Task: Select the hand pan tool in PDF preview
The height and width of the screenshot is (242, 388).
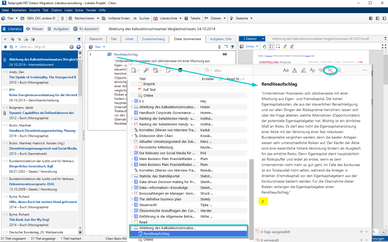Action: coord(264,46)
